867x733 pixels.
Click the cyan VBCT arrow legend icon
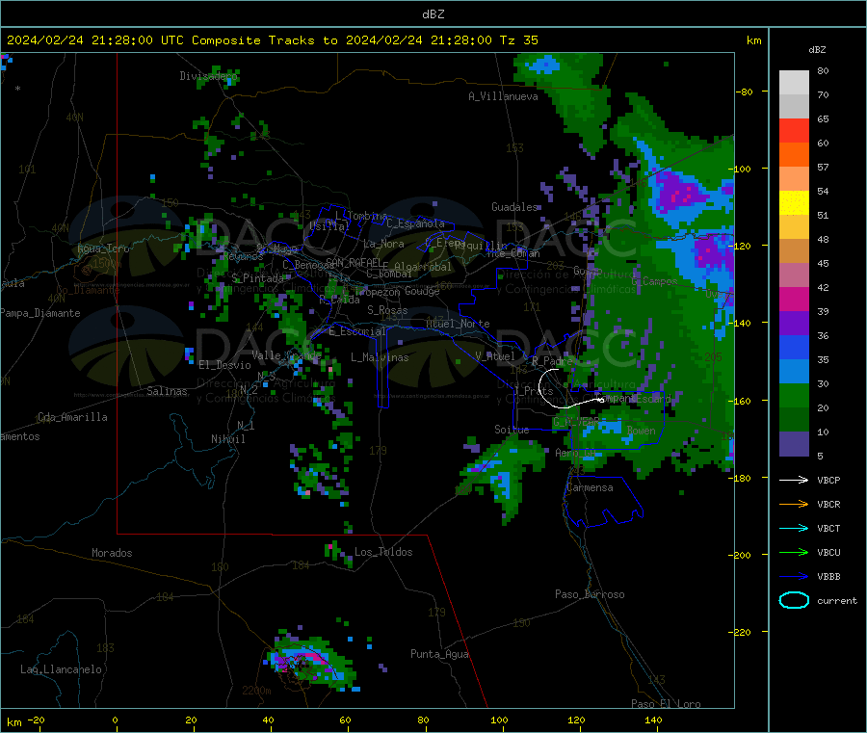click(794, 529)
